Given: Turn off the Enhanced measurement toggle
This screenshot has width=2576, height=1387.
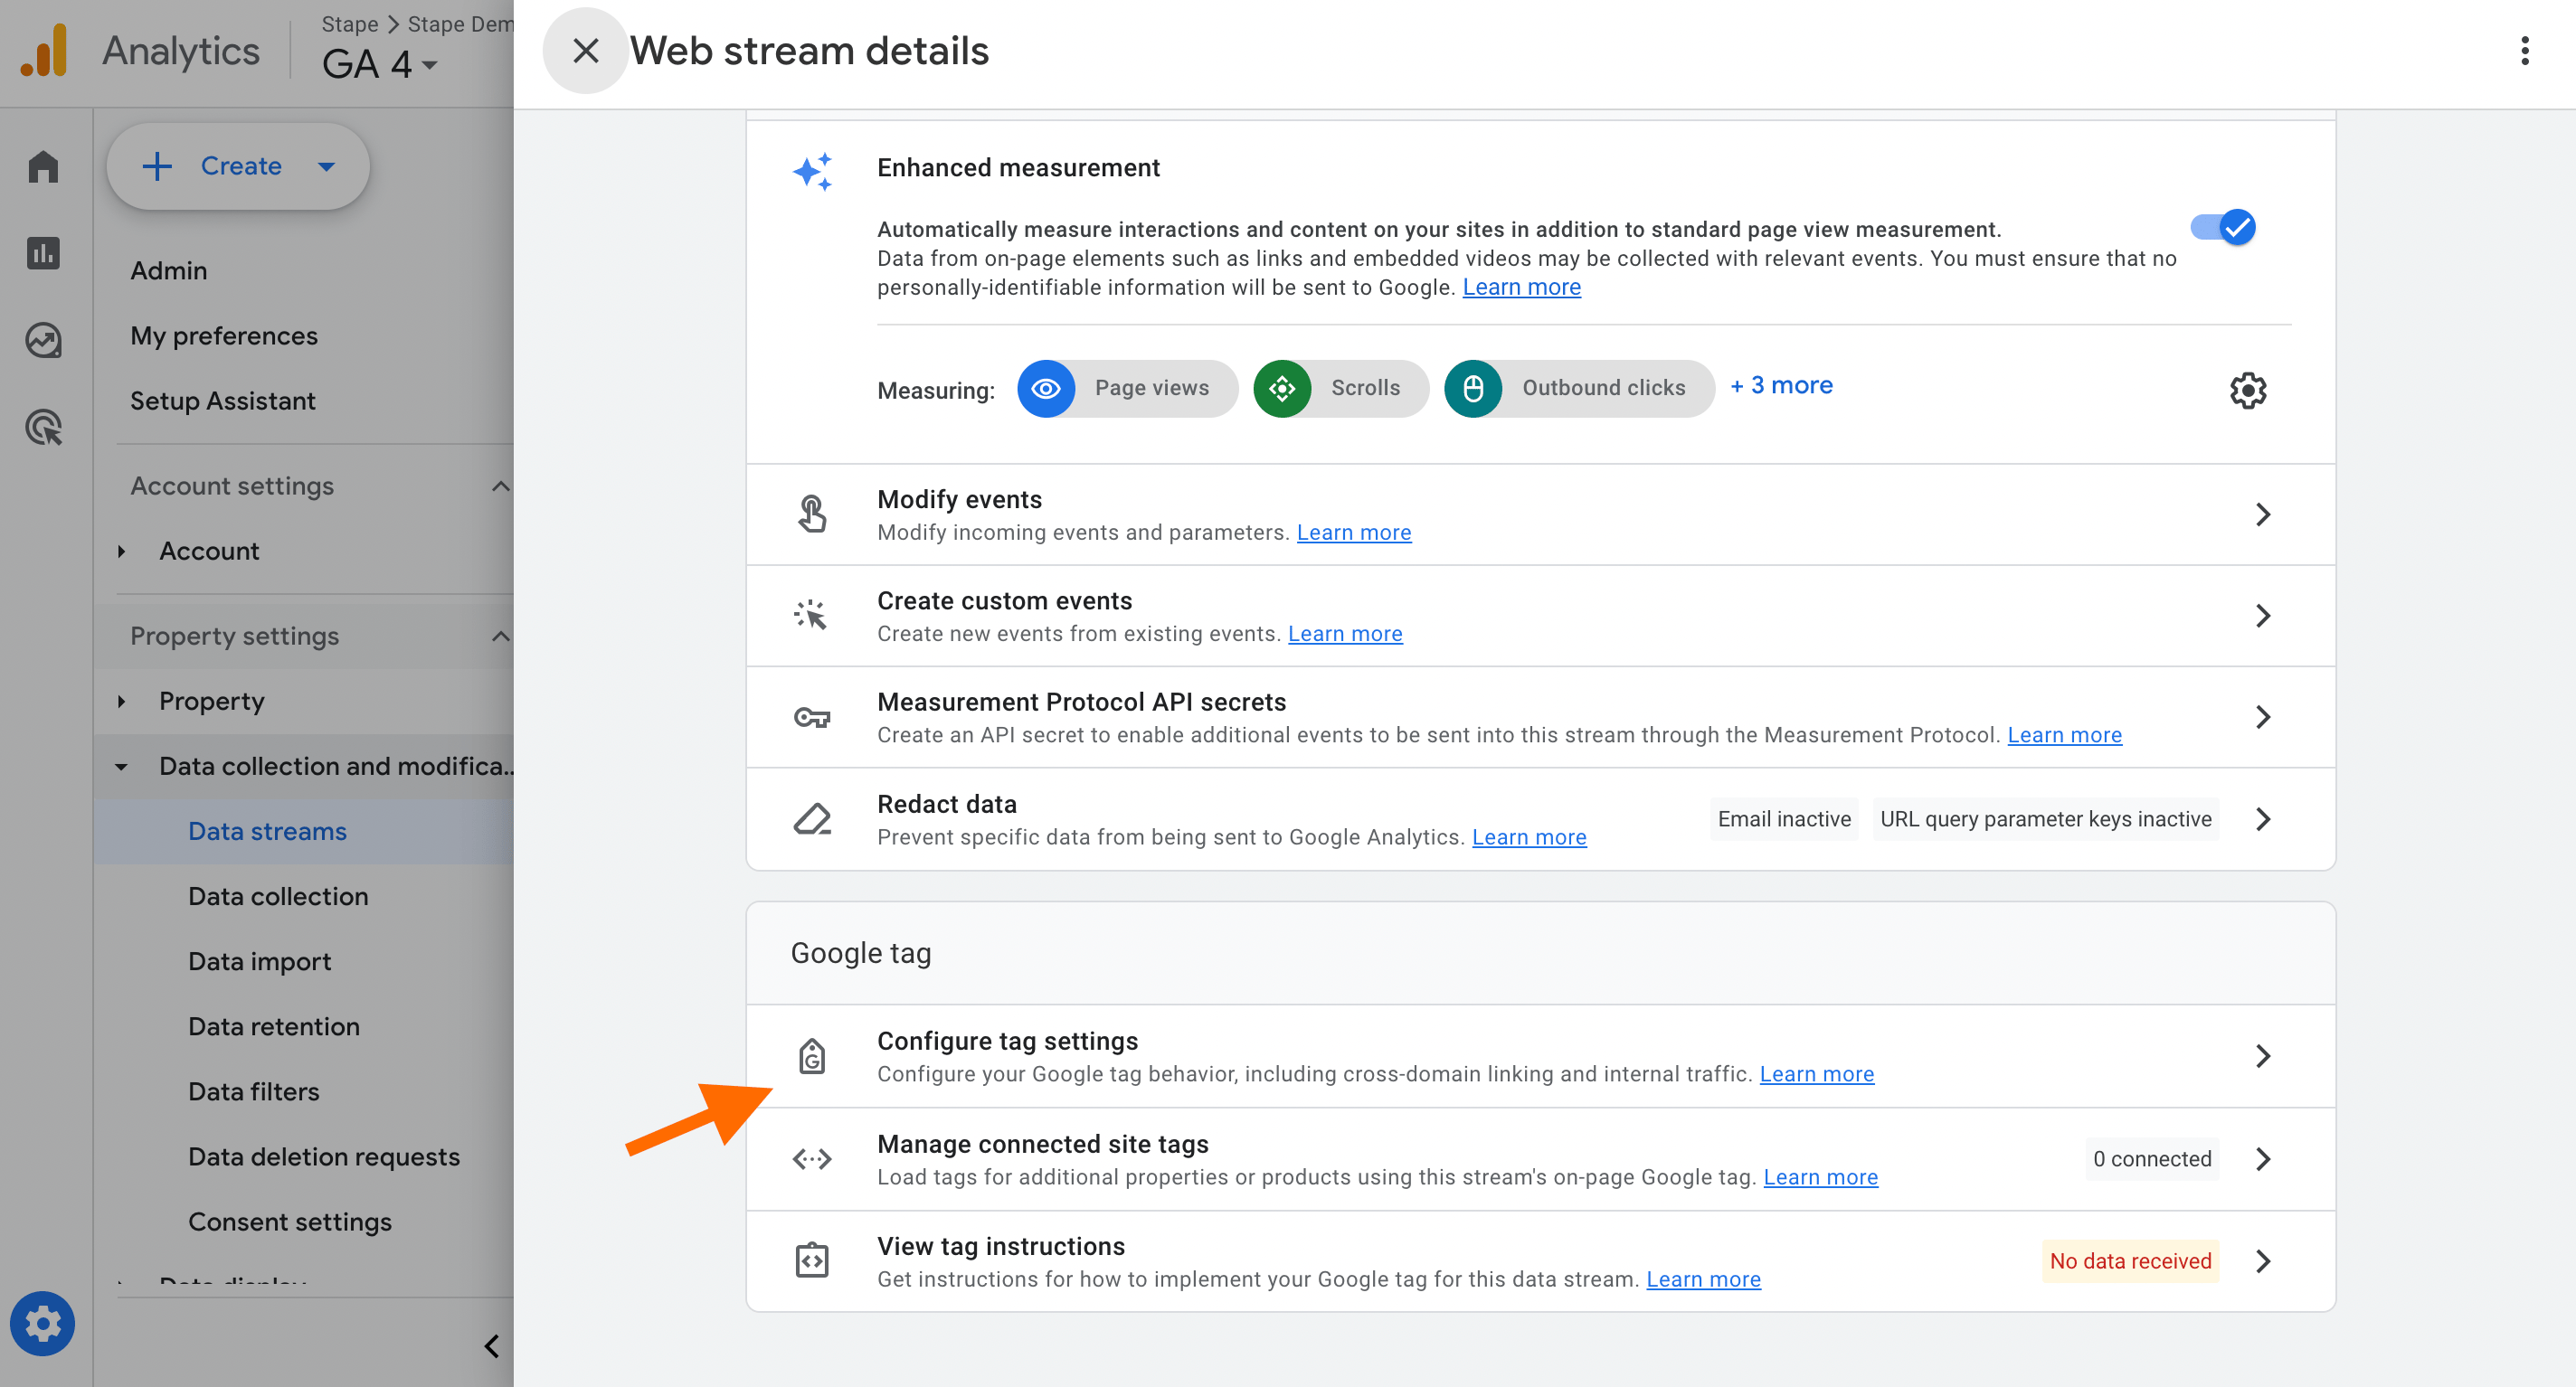Looking at the screenshot, I should point(2222,228).
